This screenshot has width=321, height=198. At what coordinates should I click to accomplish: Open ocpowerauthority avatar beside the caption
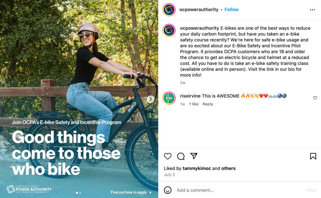[169, 30]
